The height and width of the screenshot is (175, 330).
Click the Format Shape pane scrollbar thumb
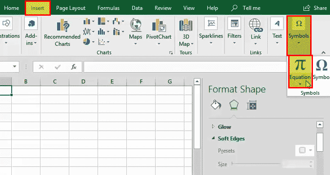(x=320, y=142)
